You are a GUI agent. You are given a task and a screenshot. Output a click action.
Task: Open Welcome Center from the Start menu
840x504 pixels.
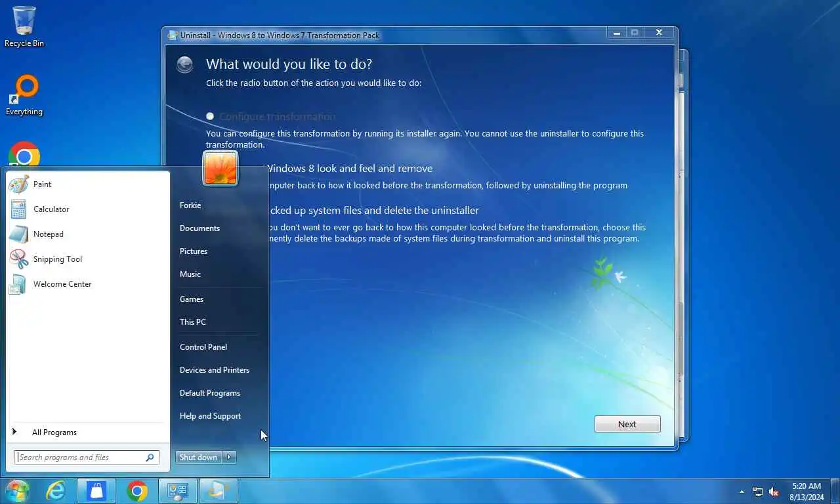[87, 284]
